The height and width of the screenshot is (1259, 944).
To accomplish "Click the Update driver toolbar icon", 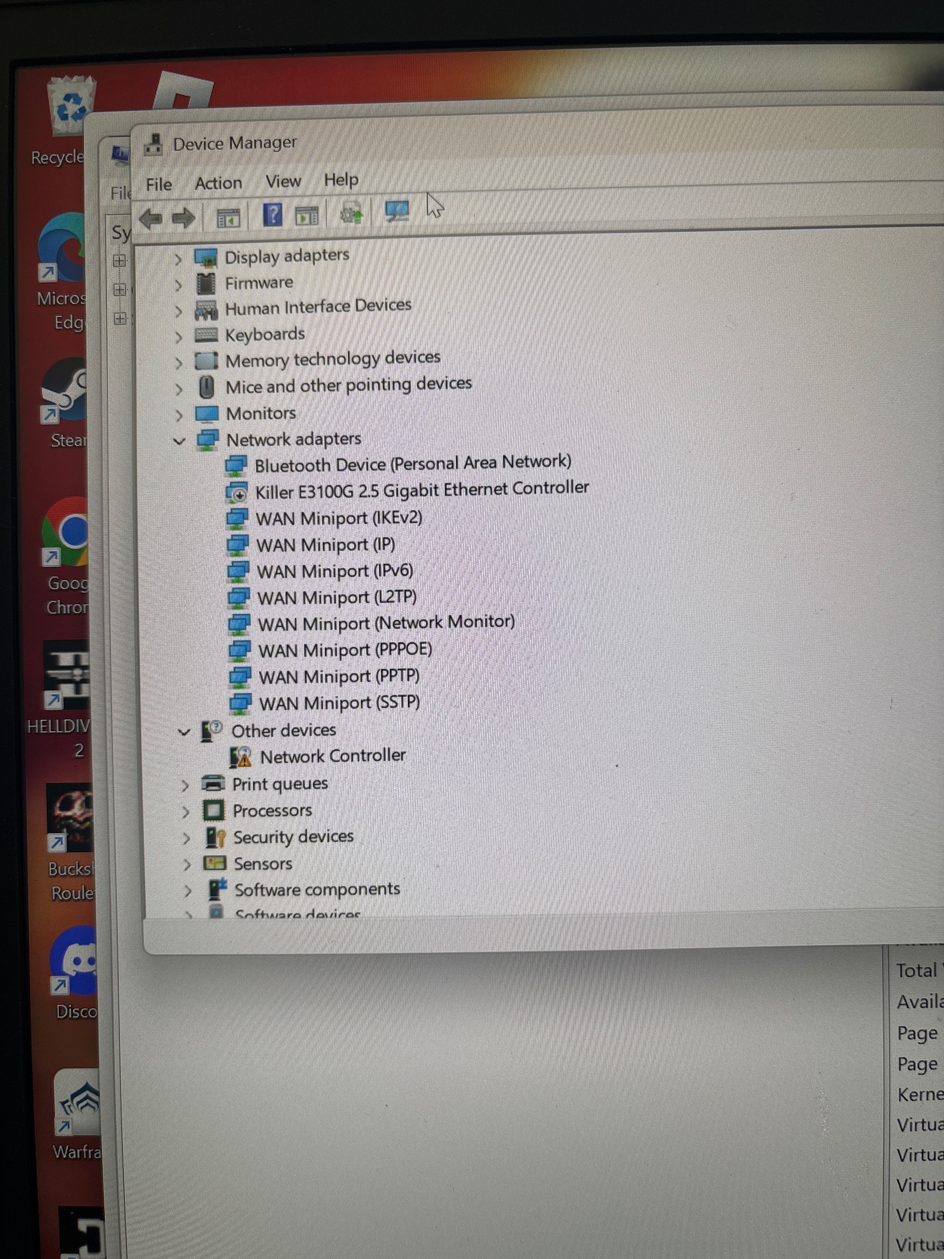I will (351, 214).
